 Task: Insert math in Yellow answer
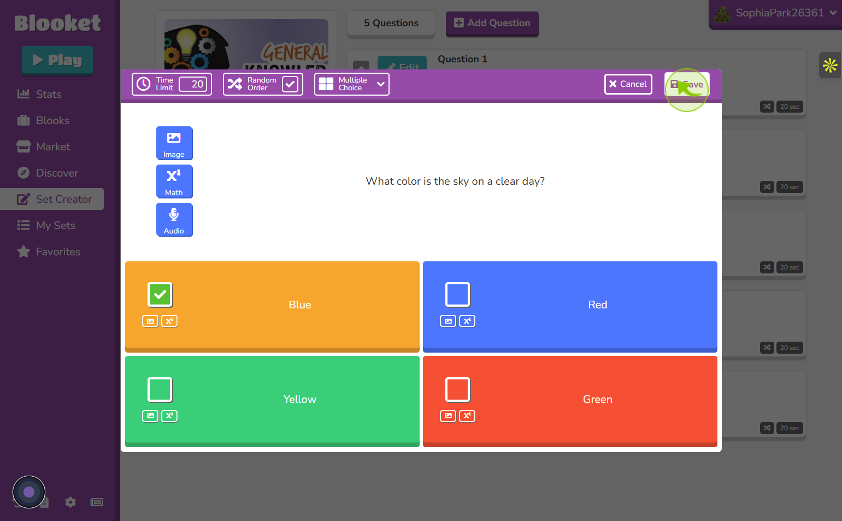pos(169,416)
